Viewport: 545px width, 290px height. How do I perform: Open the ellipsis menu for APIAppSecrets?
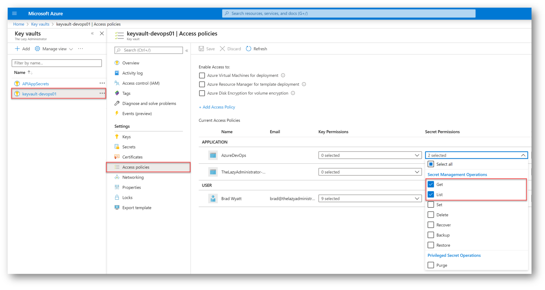point(102,83)
